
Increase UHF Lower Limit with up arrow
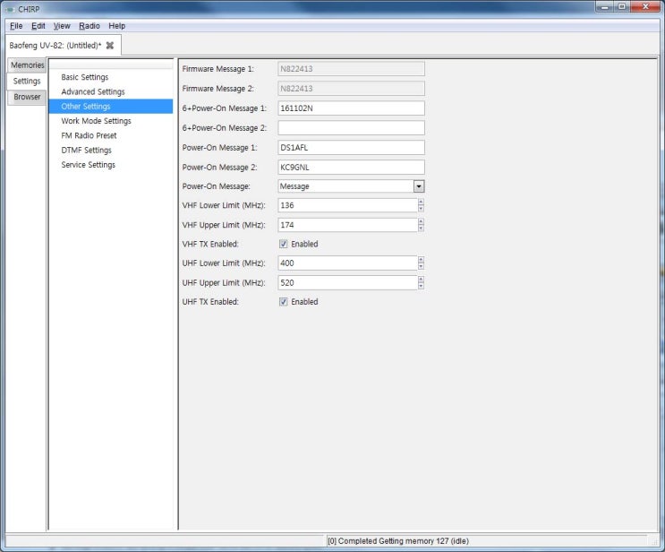(x=421, y=260)
